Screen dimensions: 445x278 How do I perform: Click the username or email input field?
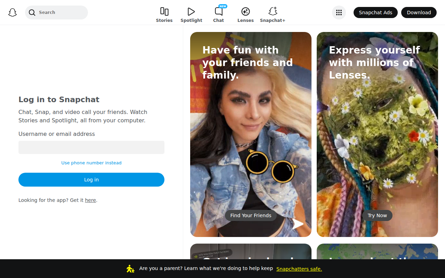click(91, 147)
